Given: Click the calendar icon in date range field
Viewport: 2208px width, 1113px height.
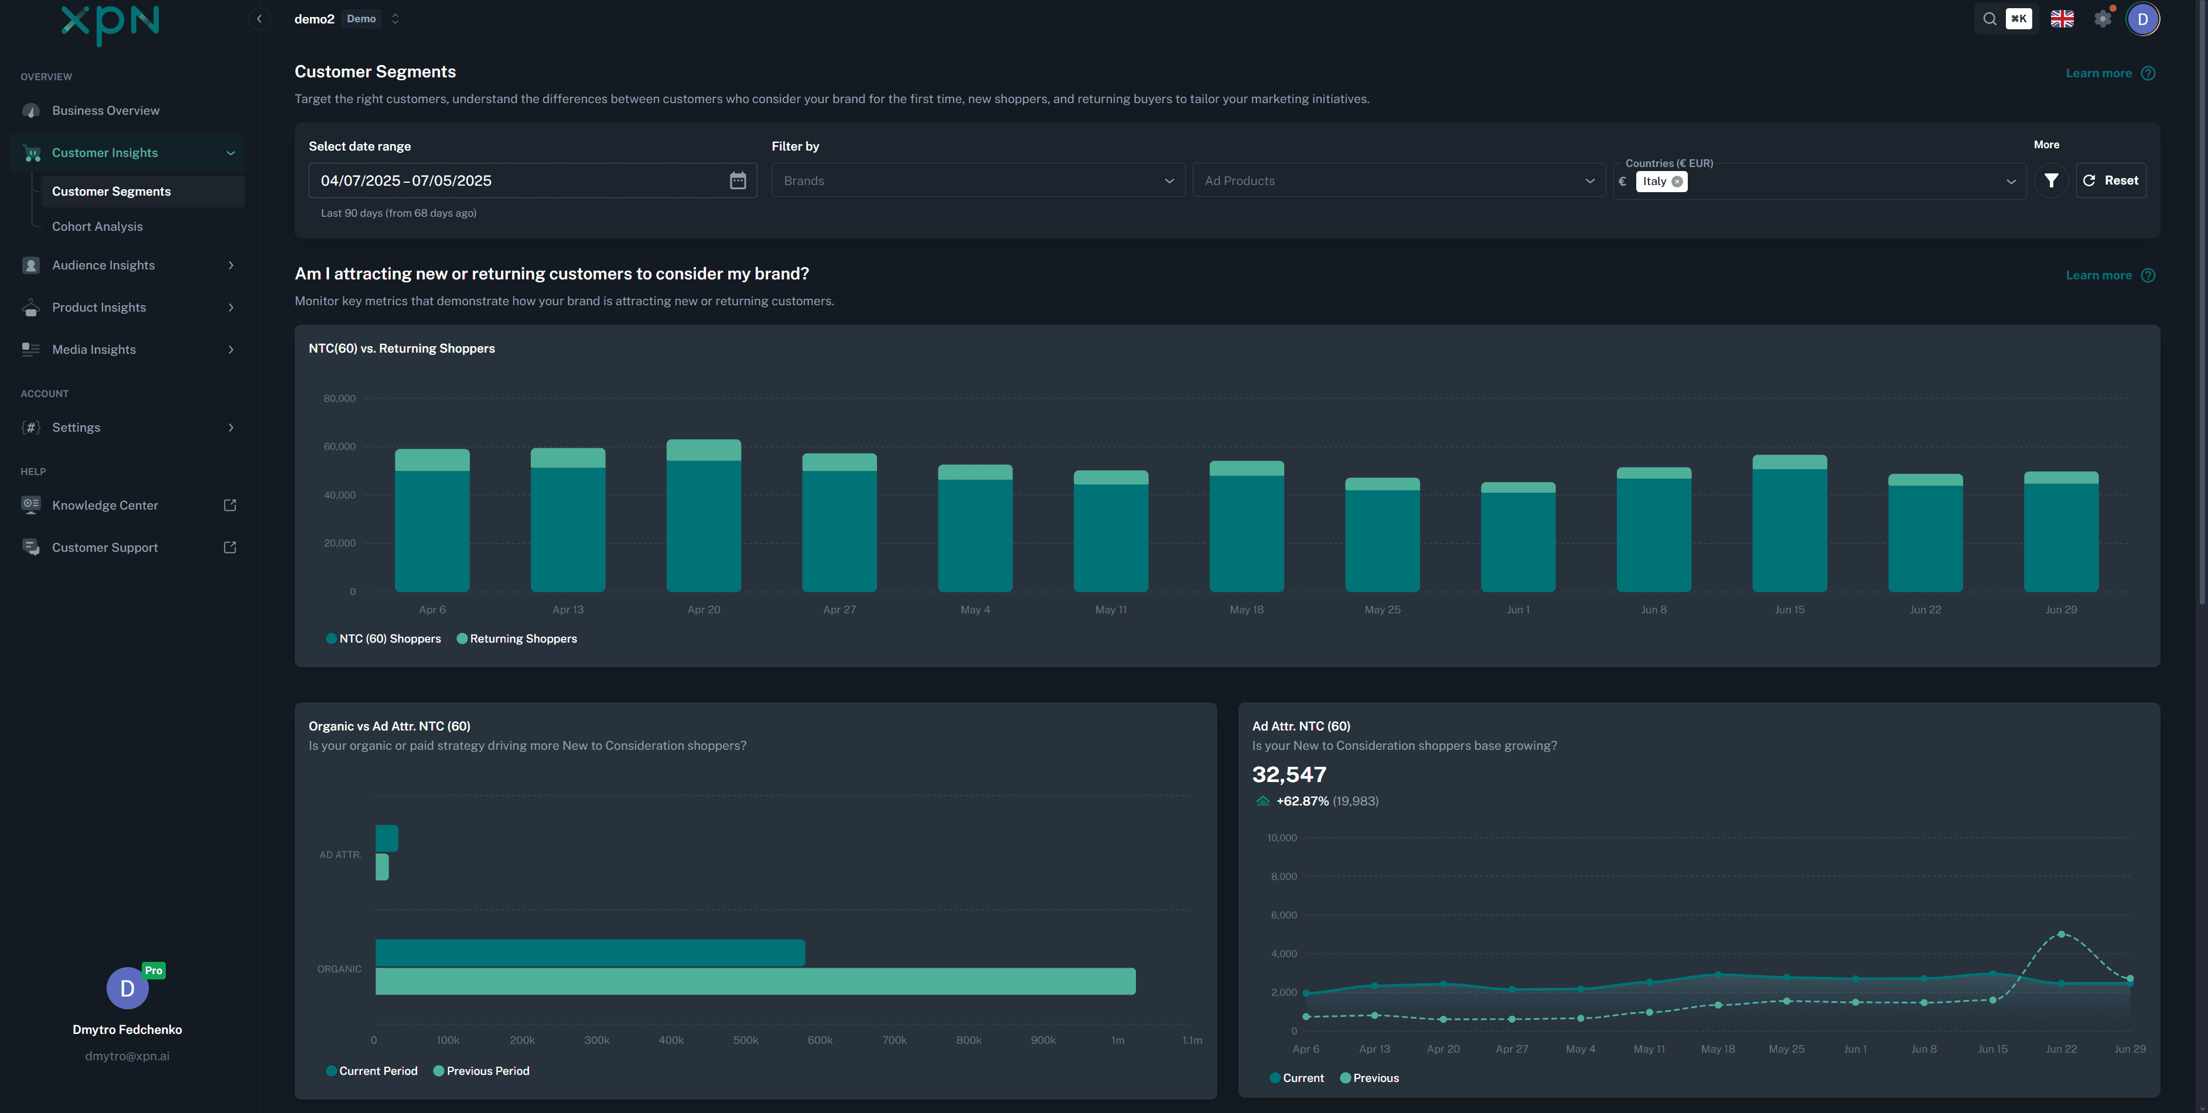Looking at the screenshot, I should 737,181.
